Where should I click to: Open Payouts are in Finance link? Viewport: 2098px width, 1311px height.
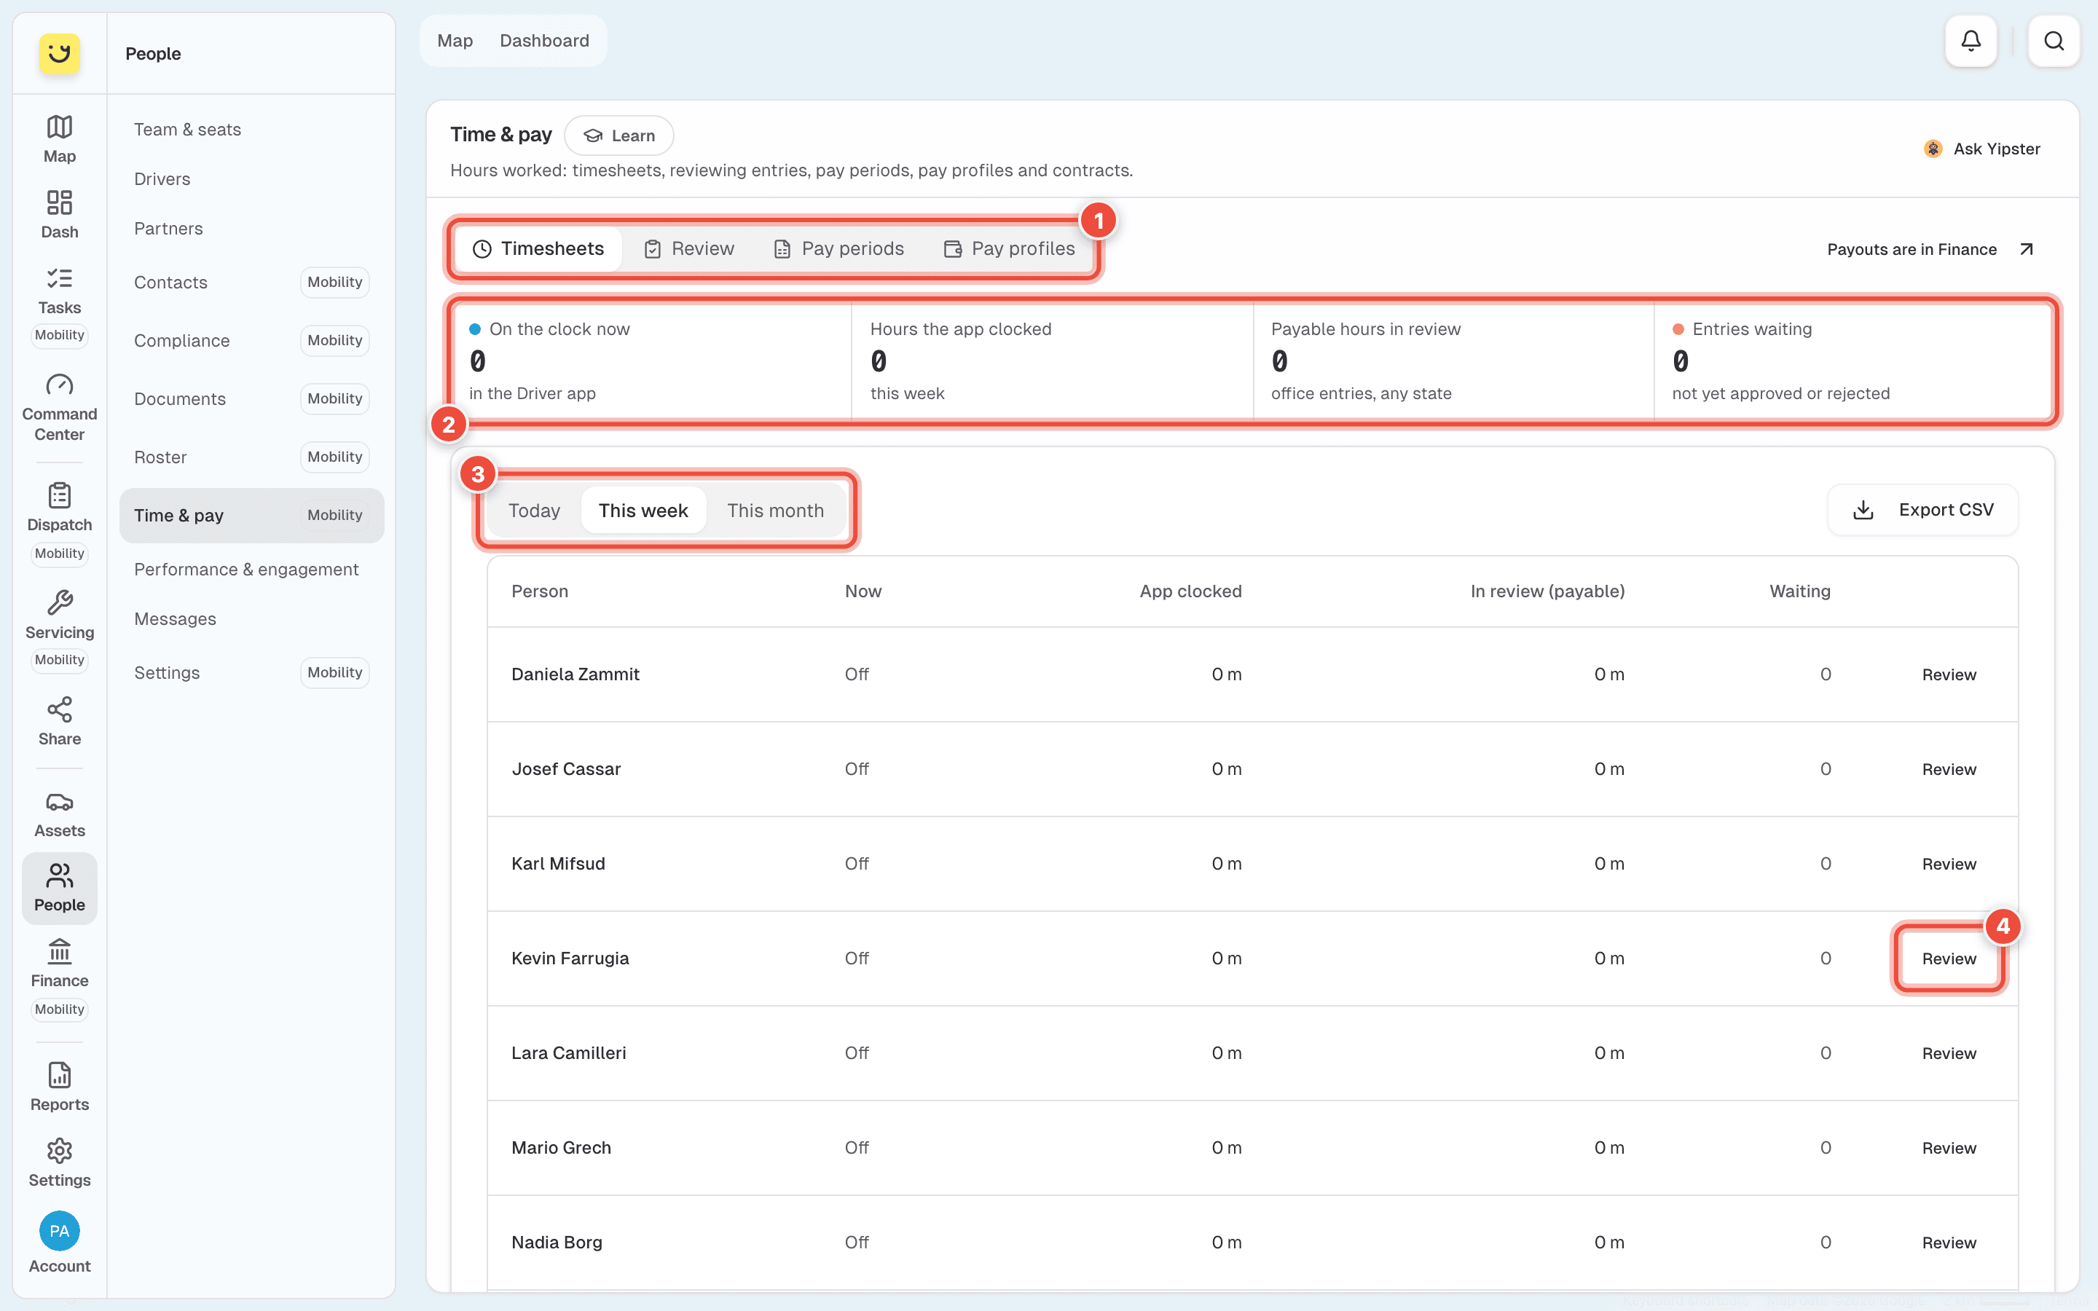[x=1930, y=250]
